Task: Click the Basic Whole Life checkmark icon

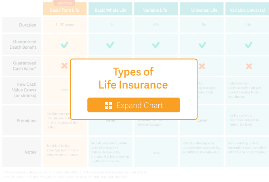Action: (x=110, y=45)
